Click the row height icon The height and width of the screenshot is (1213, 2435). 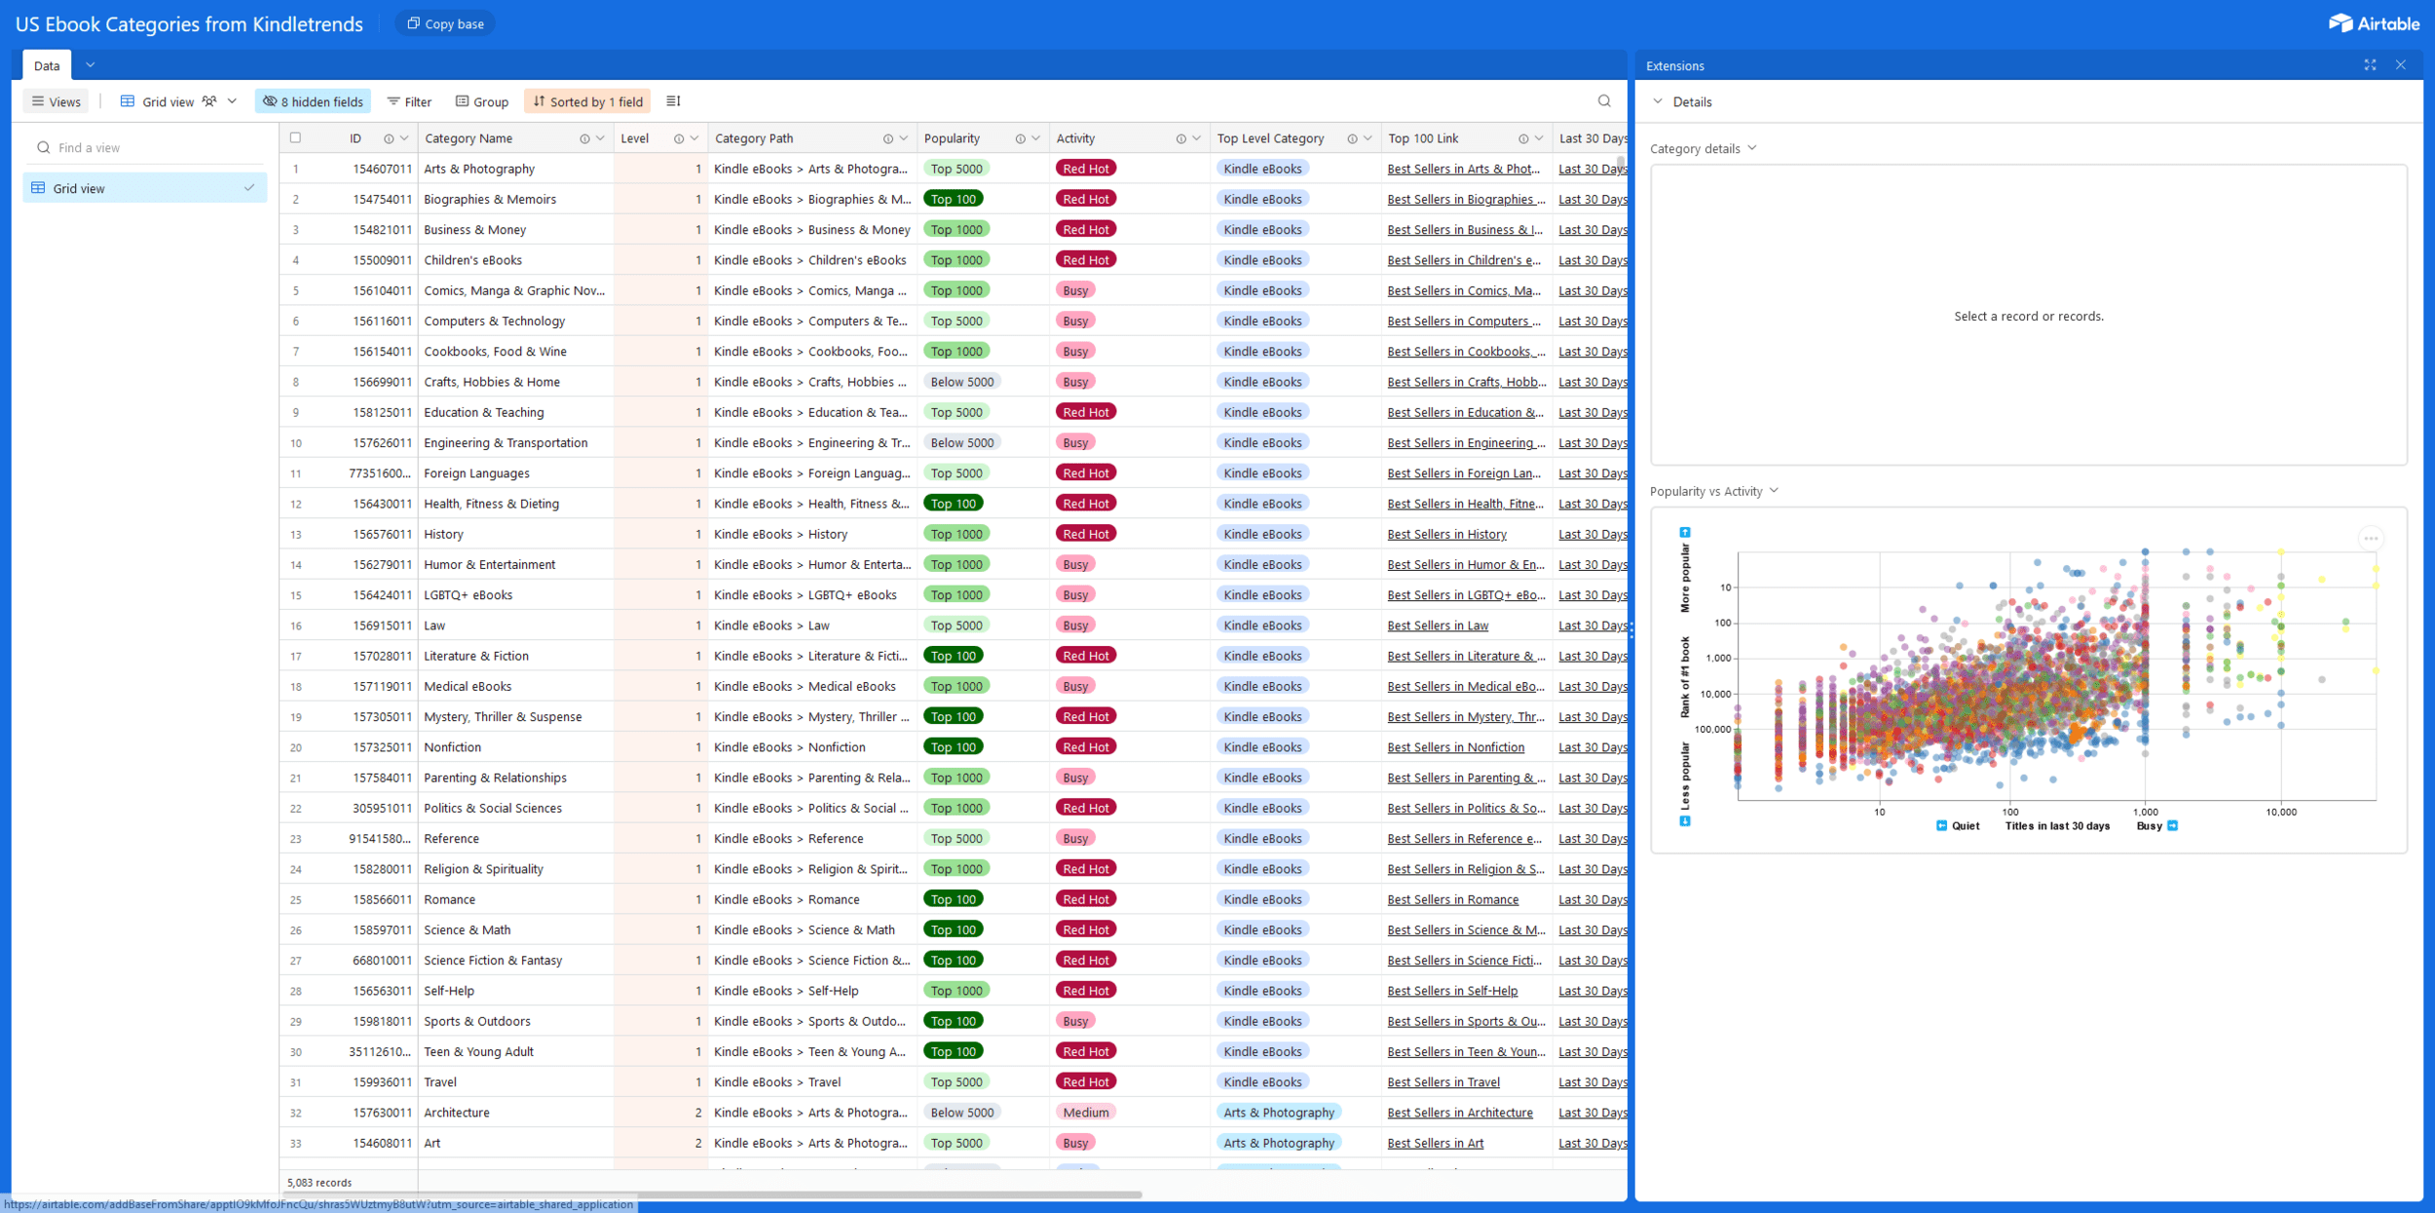[x=673, y=101]
